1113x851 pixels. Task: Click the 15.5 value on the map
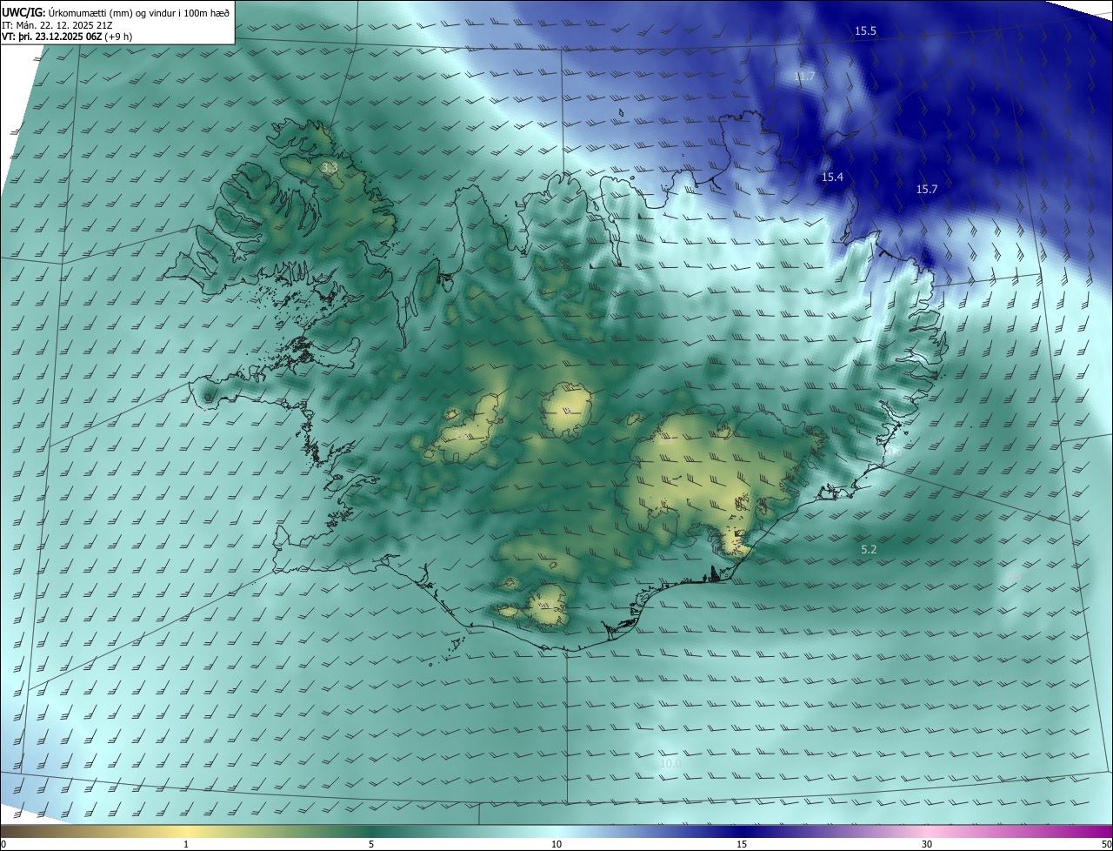pos(865,31)
